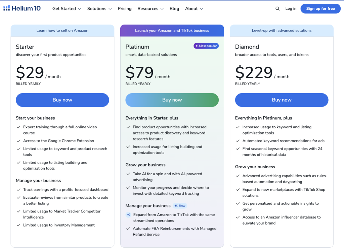344x251 pixels.
Task: Buy the Starter plan now
Action: [x=62, y=100]
